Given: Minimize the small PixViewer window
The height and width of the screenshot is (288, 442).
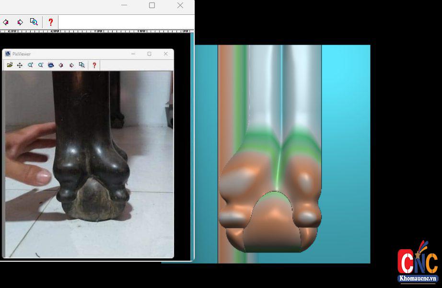Looking at the screenshot, I should [x=133, y=54].
